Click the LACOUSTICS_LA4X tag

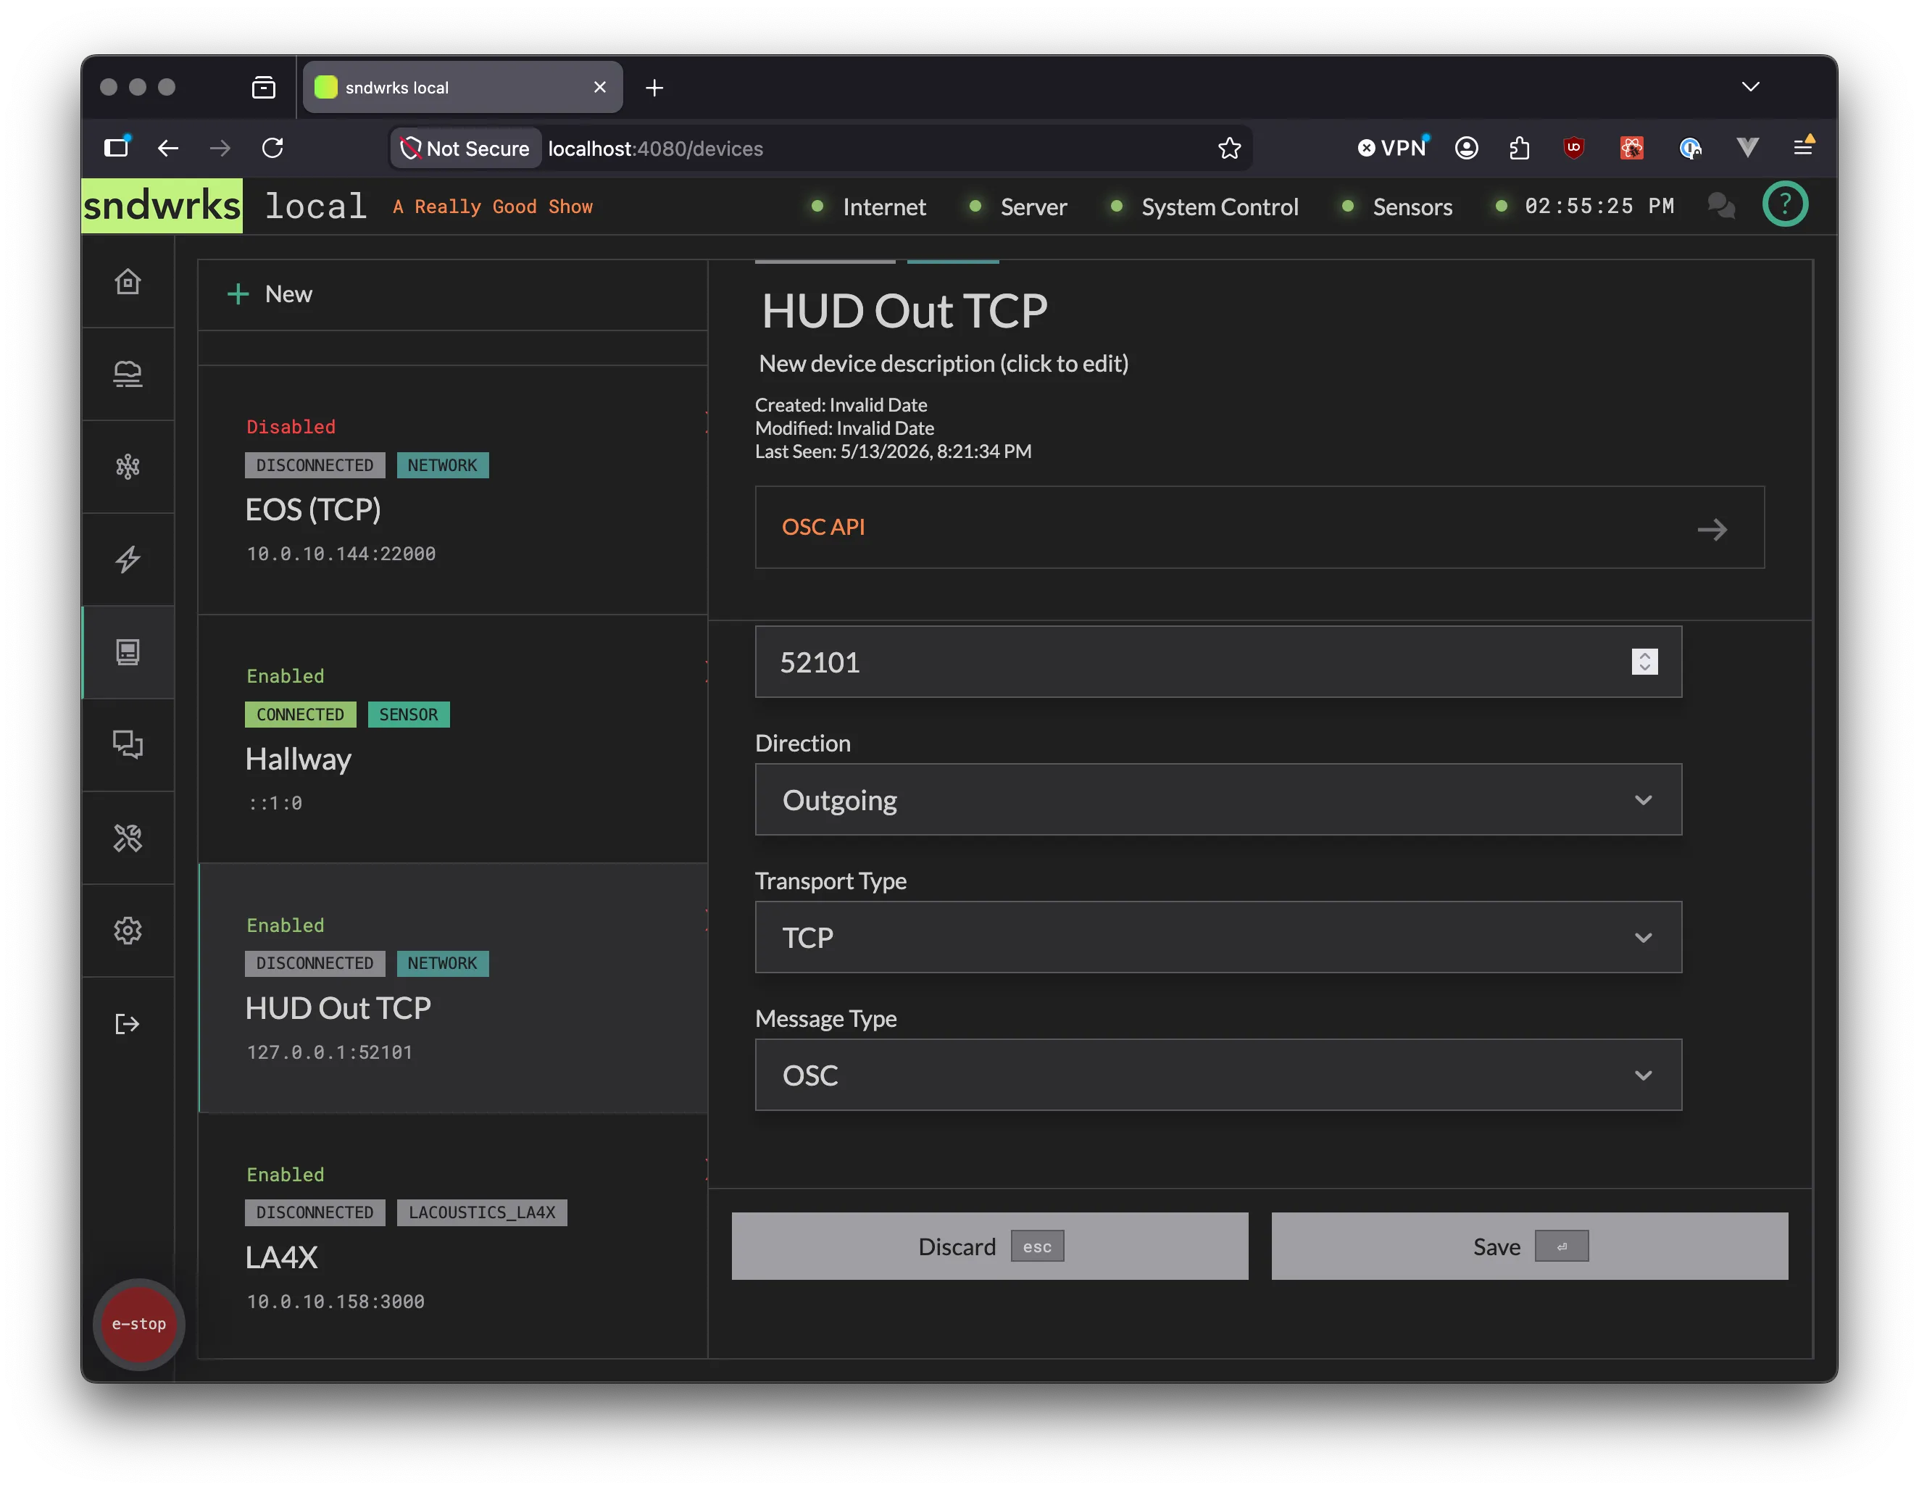click(x=481, y=1212)
